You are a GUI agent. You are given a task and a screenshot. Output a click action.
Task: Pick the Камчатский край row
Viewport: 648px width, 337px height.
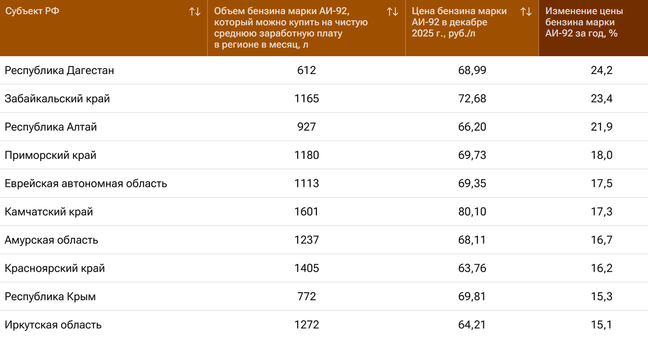[x=49, y=212]
